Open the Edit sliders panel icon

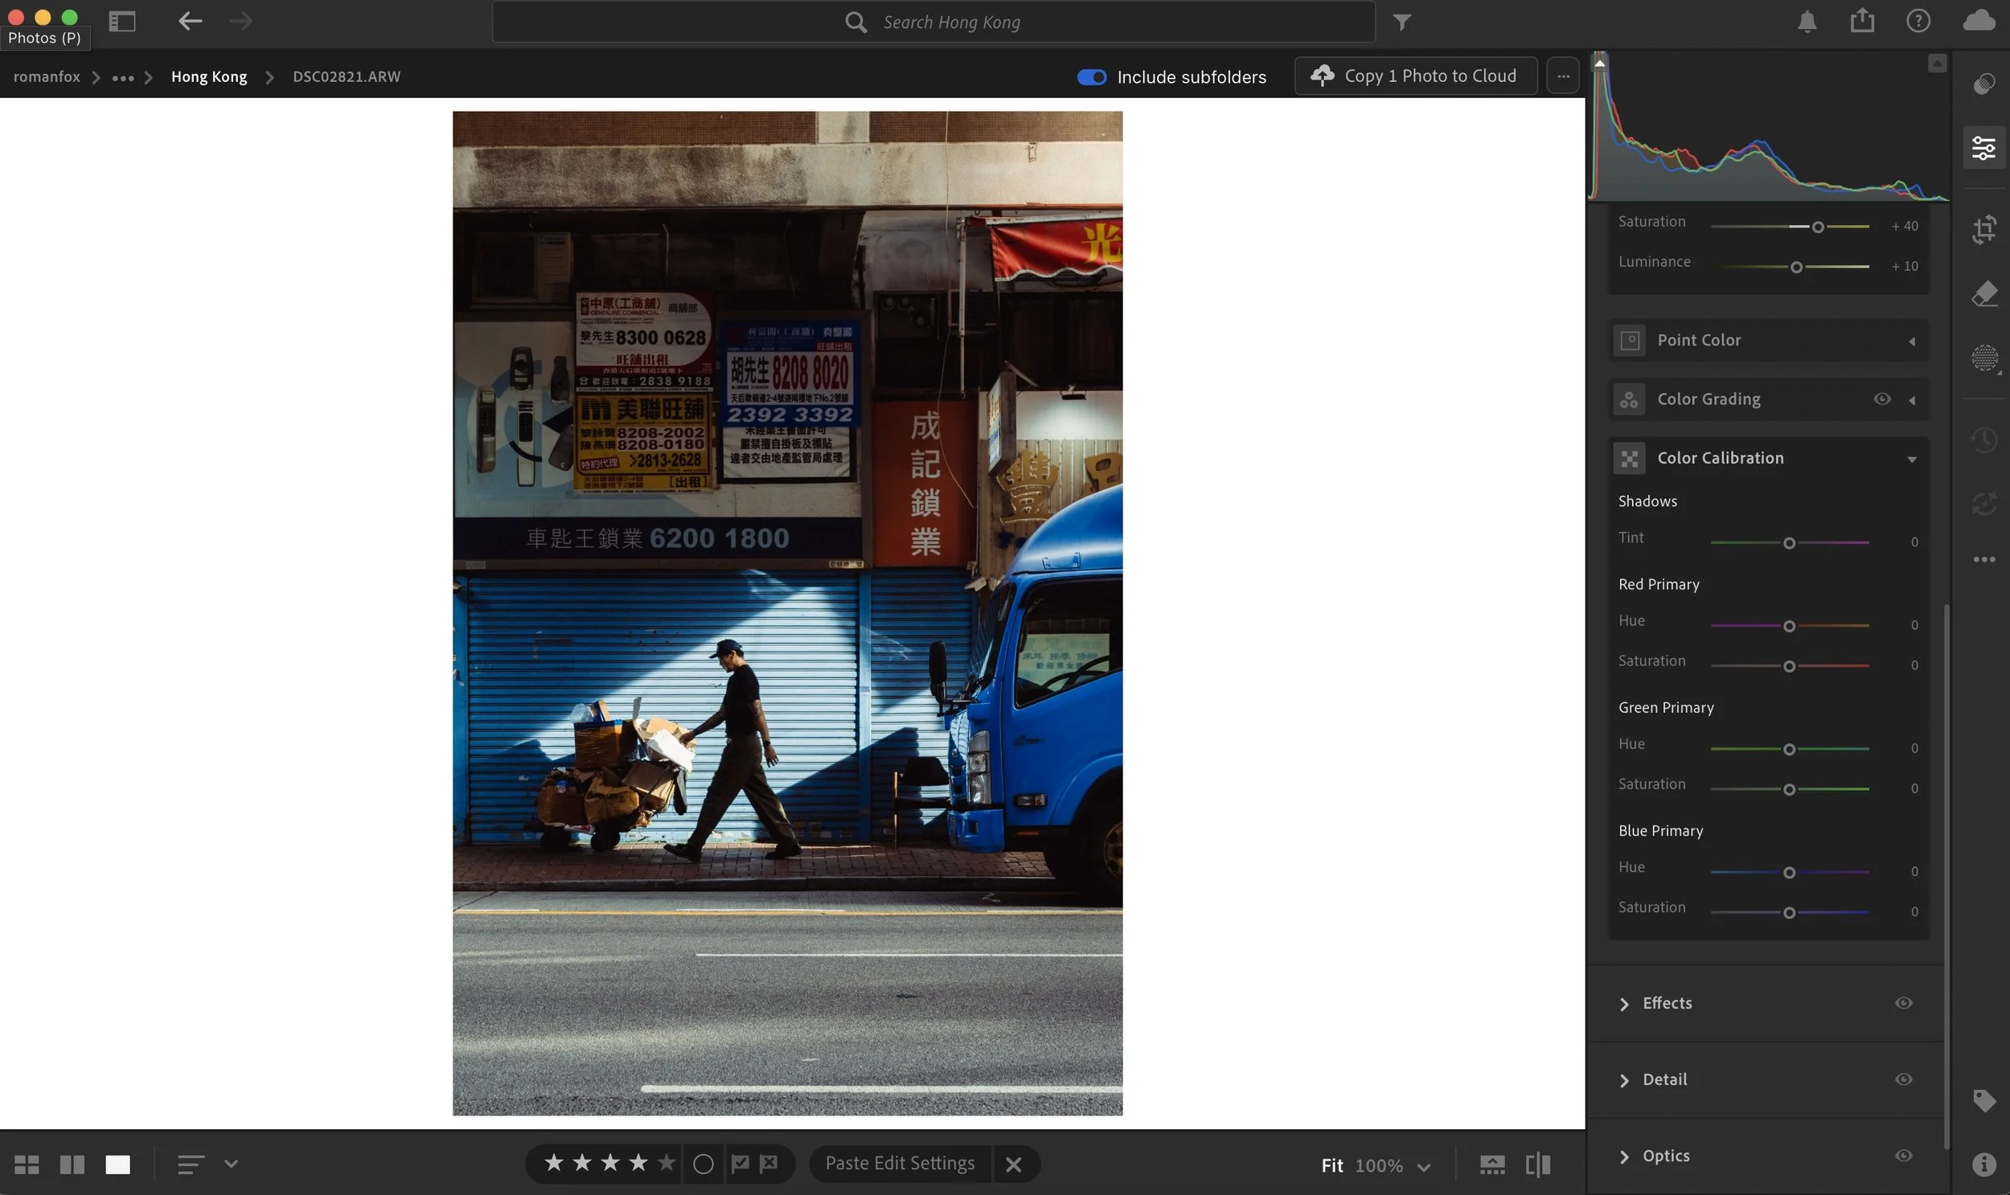1983,148
